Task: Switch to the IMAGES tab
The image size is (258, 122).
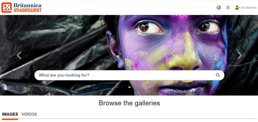Action: coord(10,114)
